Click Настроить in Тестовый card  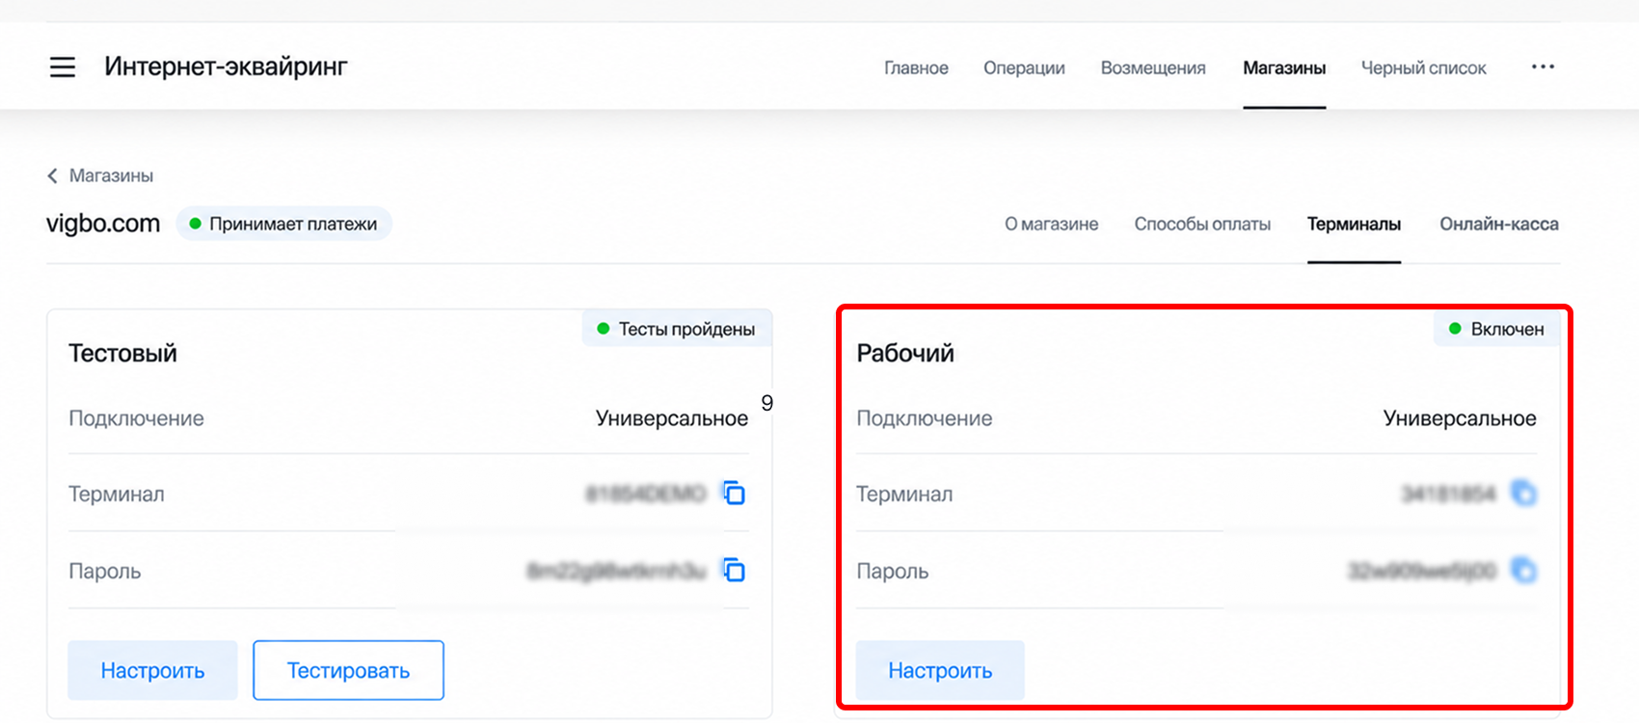(152, 670)
